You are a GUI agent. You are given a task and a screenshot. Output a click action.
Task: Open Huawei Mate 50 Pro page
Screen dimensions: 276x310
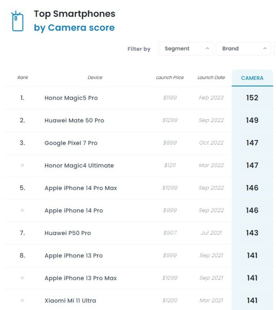pos(74,120)
